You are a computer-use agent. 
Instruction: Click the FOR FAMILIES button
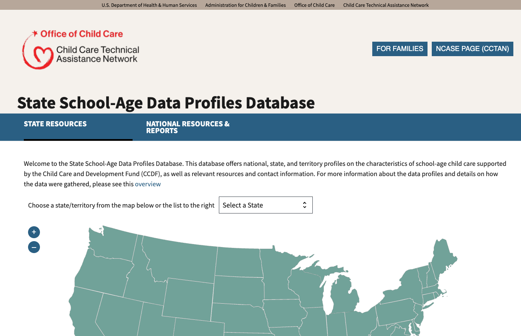click(399, 48)
